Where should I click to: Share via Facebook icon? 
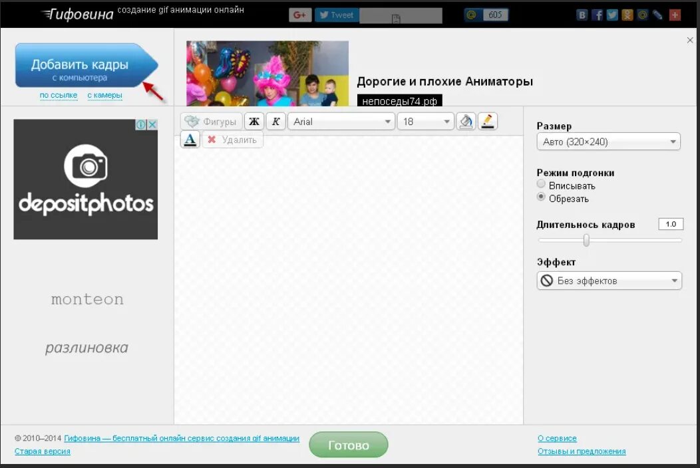tap(598, 15)
